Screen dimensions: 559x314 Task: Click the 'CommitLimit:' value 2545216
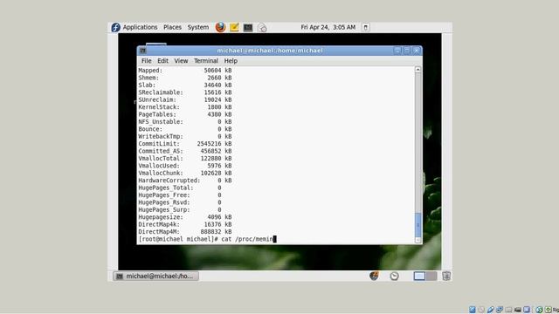[x=209, y=144]
